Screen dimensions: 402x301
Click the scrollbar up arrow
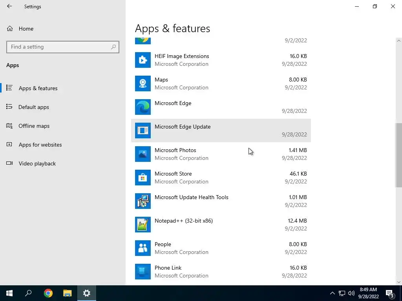[x=399, y=41]
